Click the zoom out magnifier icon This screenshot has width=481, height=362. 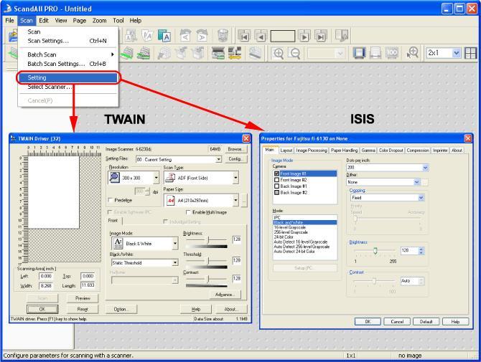[x=295, y=53]
